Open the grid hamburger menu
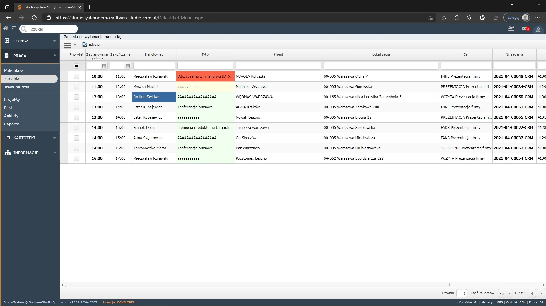546x306 pixels. click(68, 45)
